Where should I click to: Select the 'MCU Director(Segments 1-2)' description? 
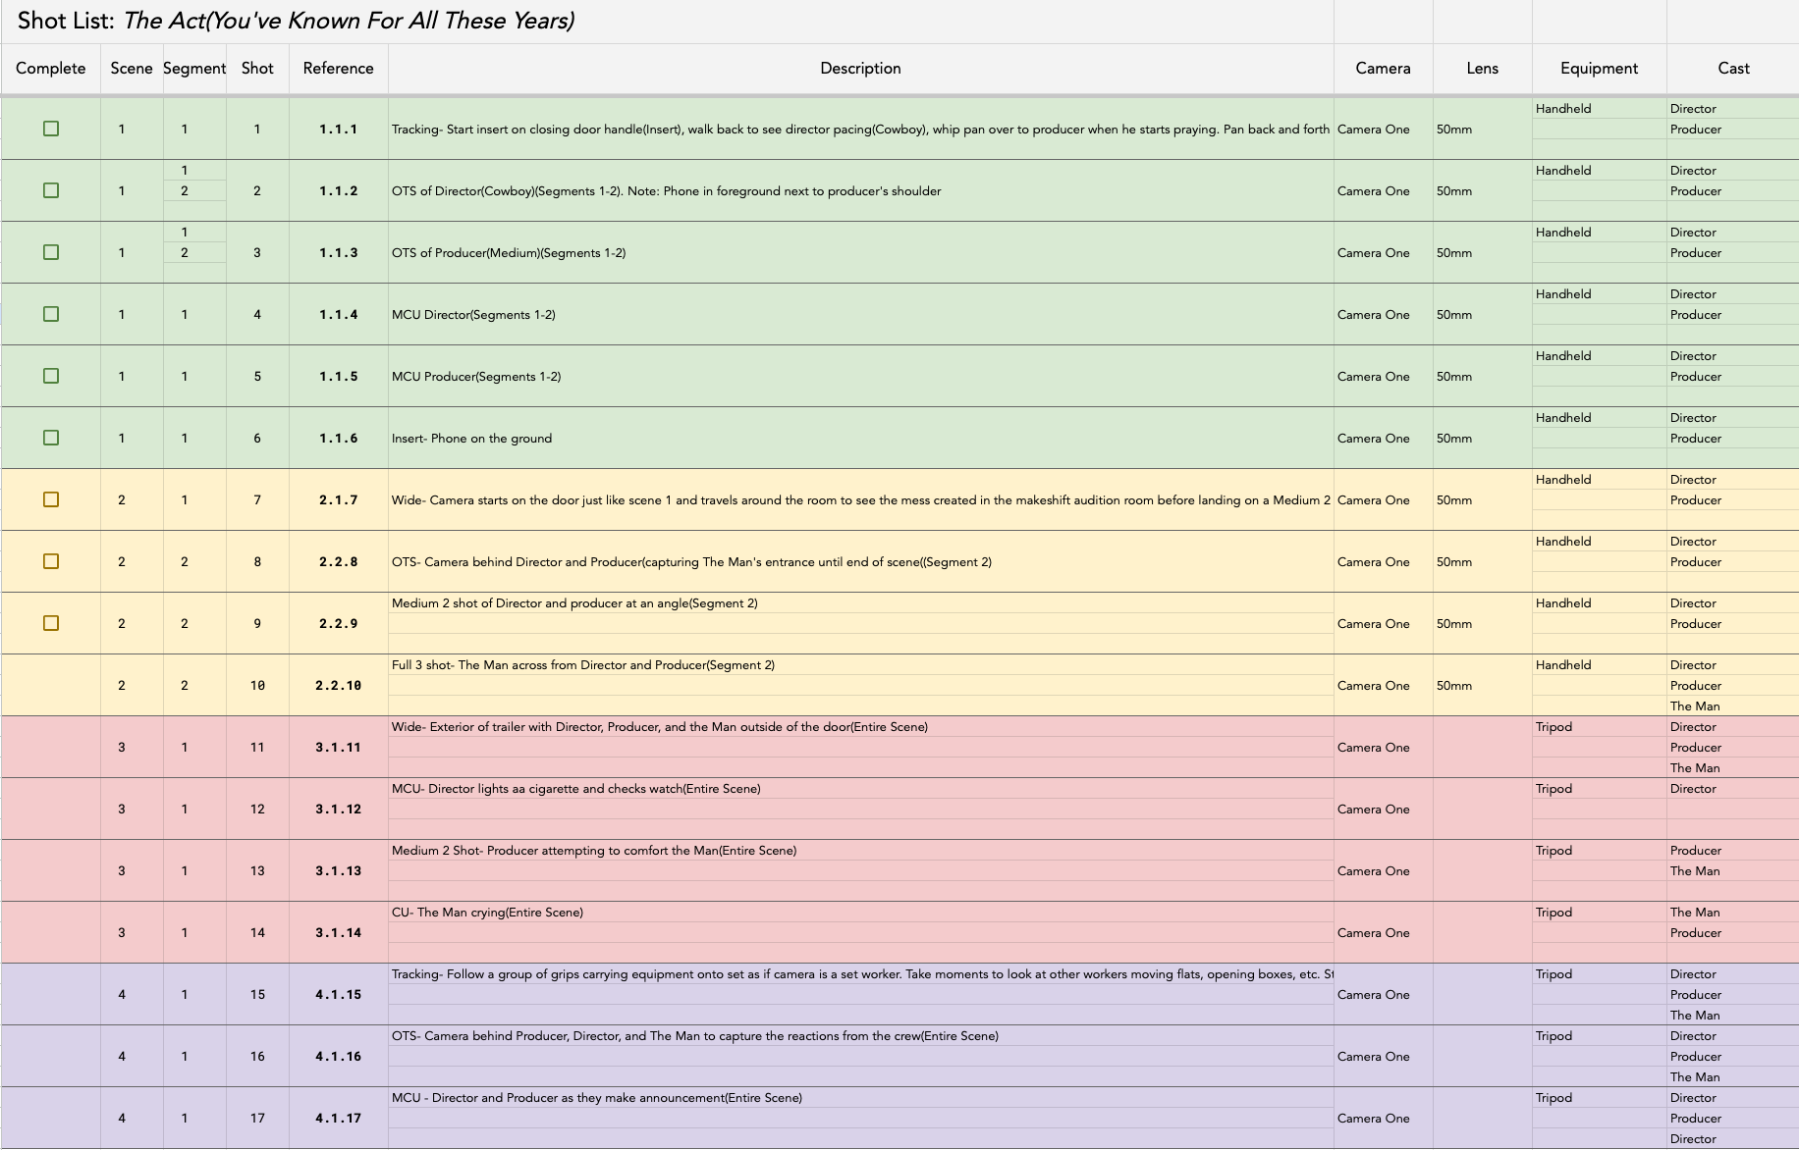tap(860, 314)
